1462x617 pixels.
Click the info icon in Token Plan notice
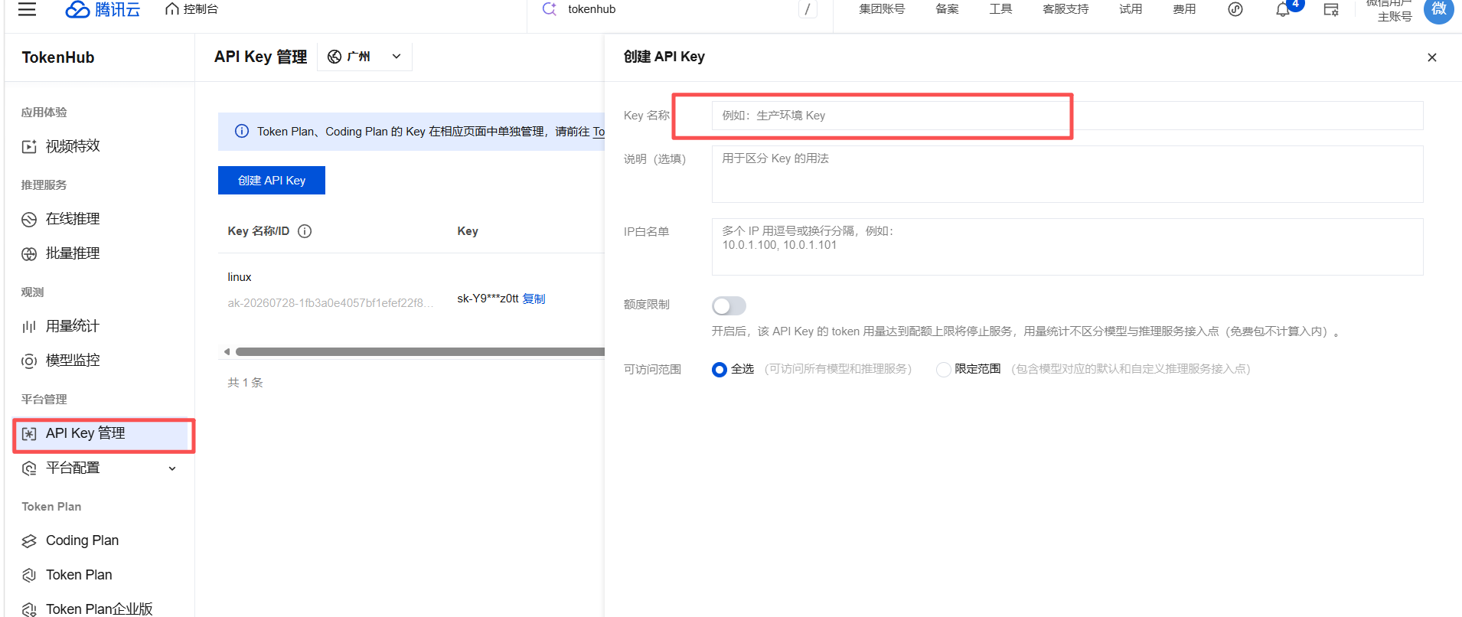tap(242, 131)
